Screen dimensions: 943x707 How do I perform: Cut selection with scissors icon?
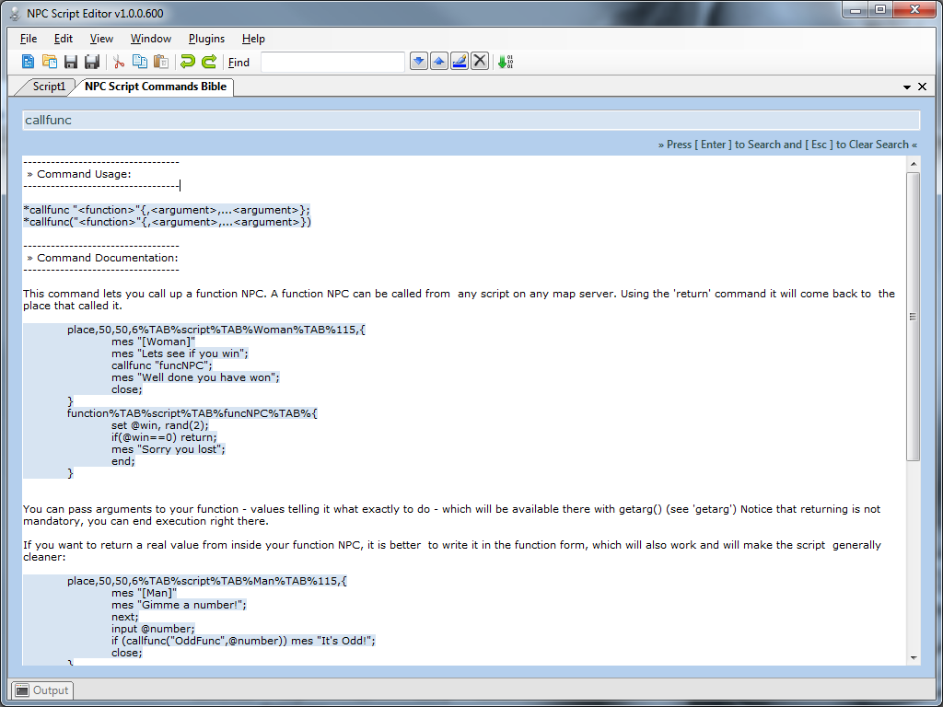coord(119,62)
